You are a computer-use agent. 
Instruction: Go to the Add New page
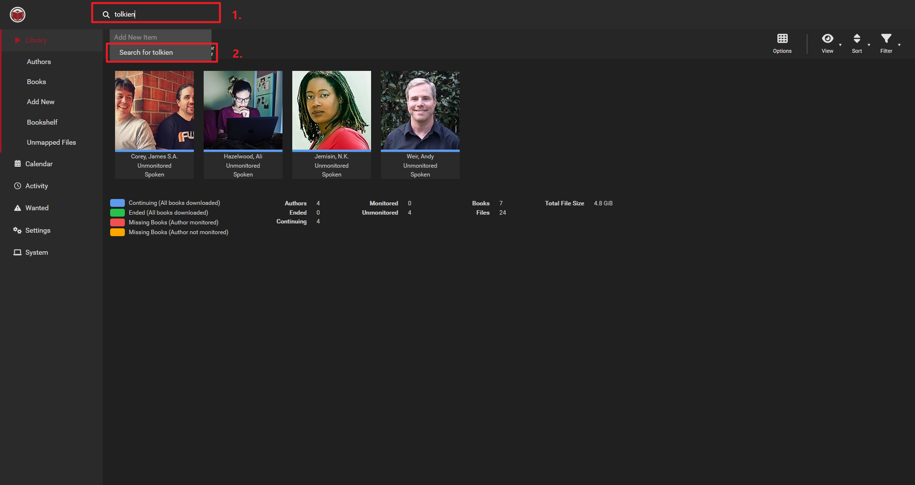click(x=41, y=102)
